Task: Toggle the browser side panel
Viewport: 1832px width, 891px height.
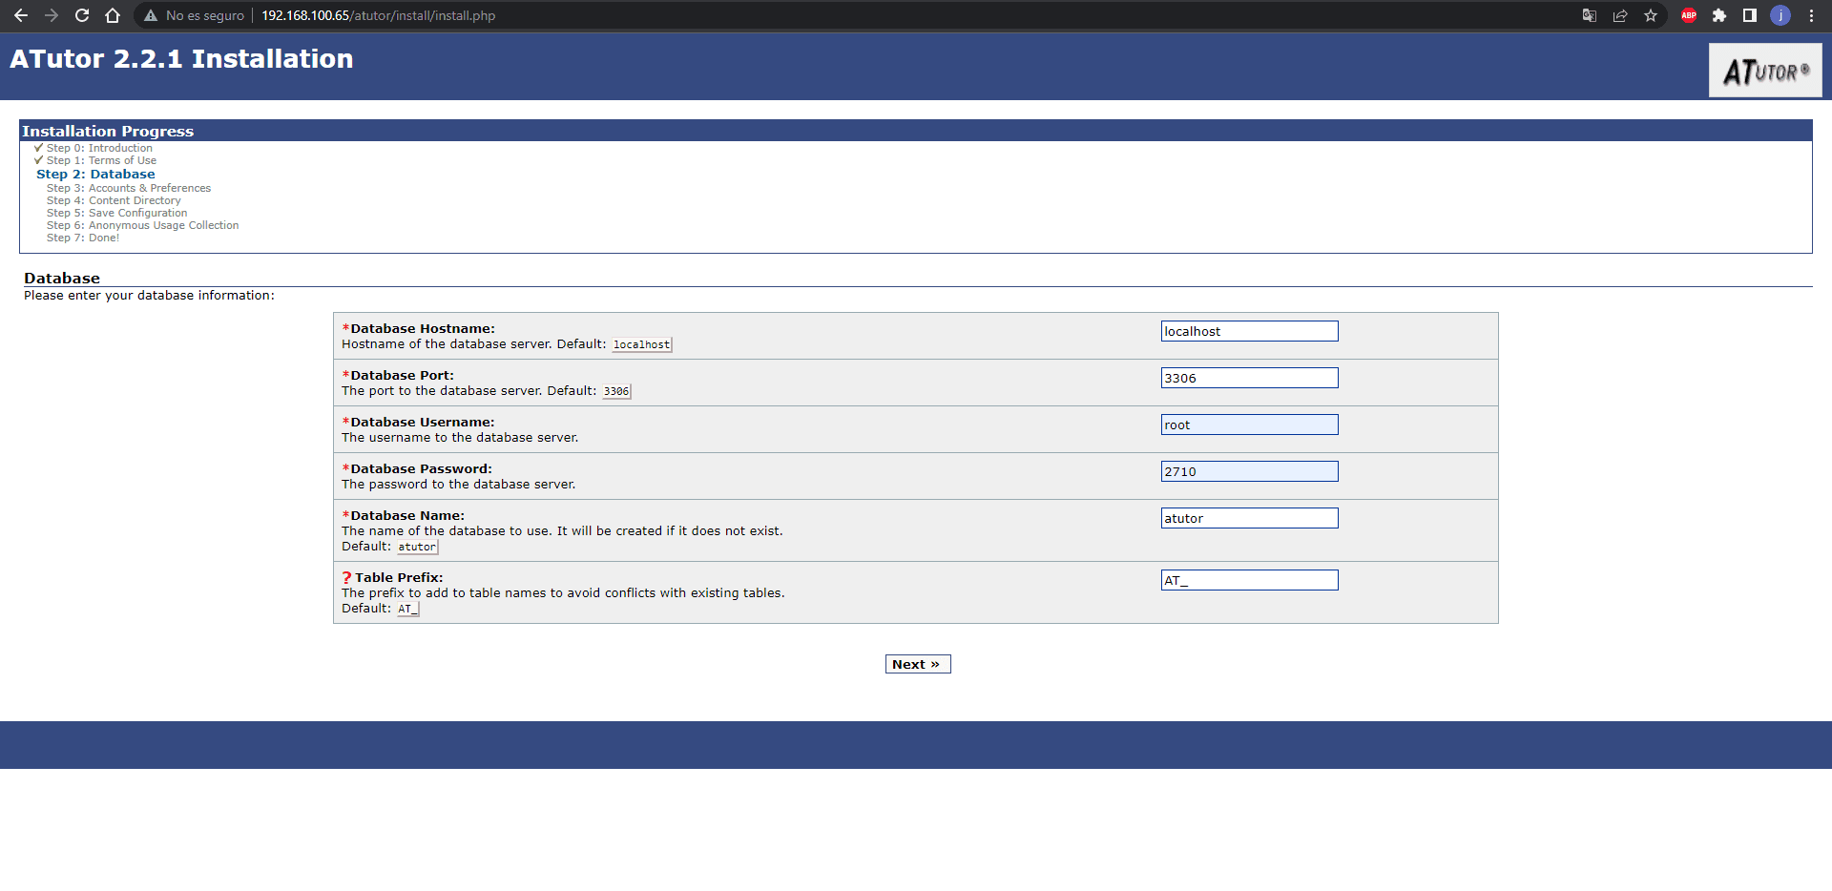Action: [1750, 15]
